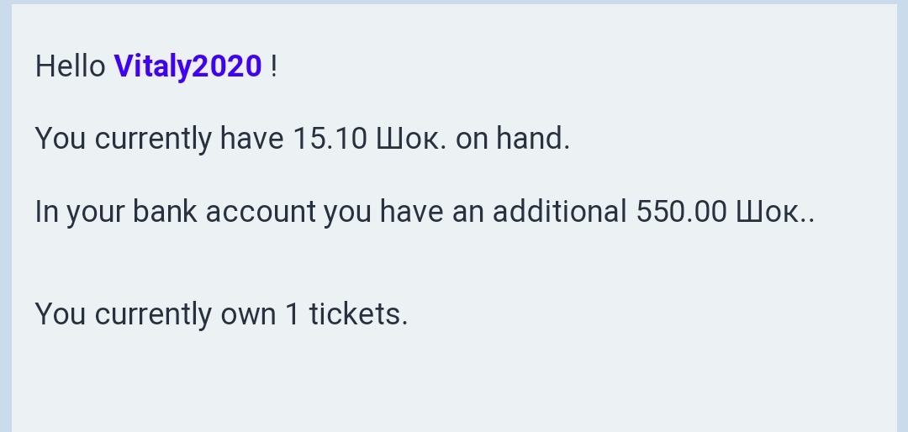Viewport: 908px width, 432px height.
Task: Click the word "currently" in the tickets line
Action: (x=153, y=314)
